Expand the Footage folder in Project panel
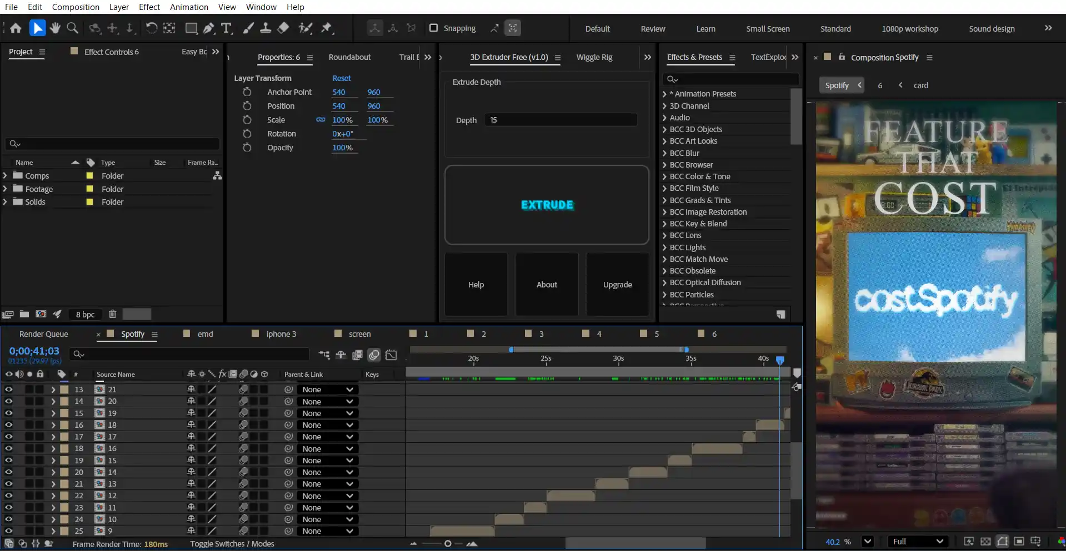 click(5, 189)
